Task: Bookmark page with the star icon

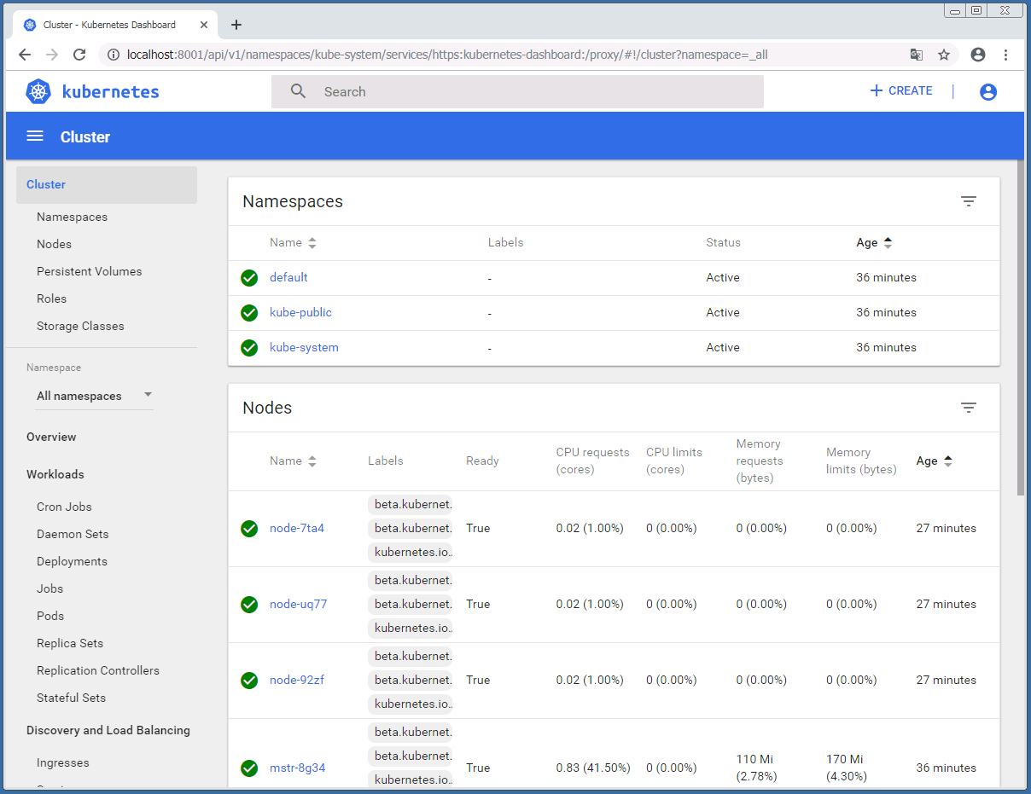Action: coord(944,55)
